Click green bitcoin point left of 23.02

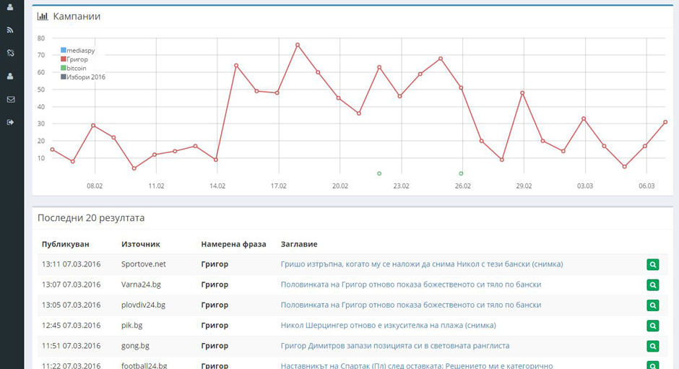pos(379,173)
